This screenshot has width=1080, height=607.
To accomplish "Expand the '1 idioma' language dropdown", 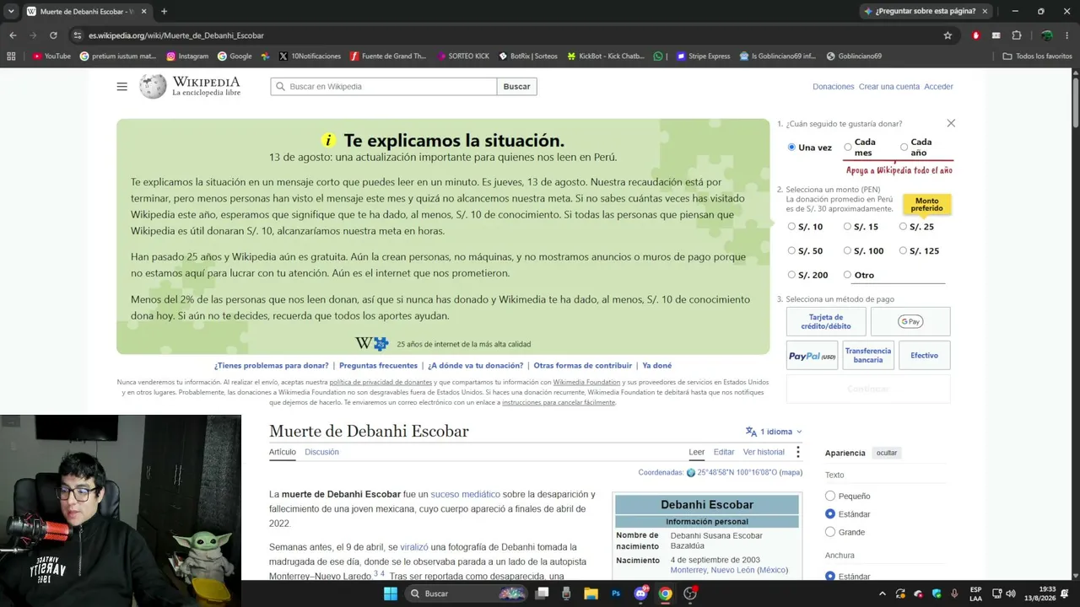I will click(x=774, y=432).
